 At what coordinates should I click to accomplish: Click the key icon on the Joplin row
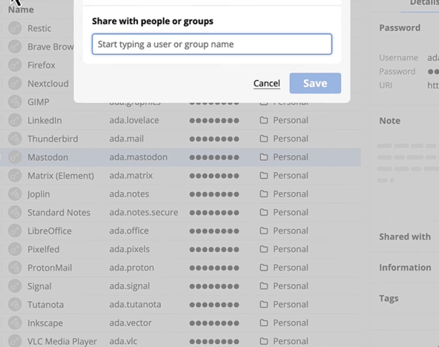tap(15, 194)
